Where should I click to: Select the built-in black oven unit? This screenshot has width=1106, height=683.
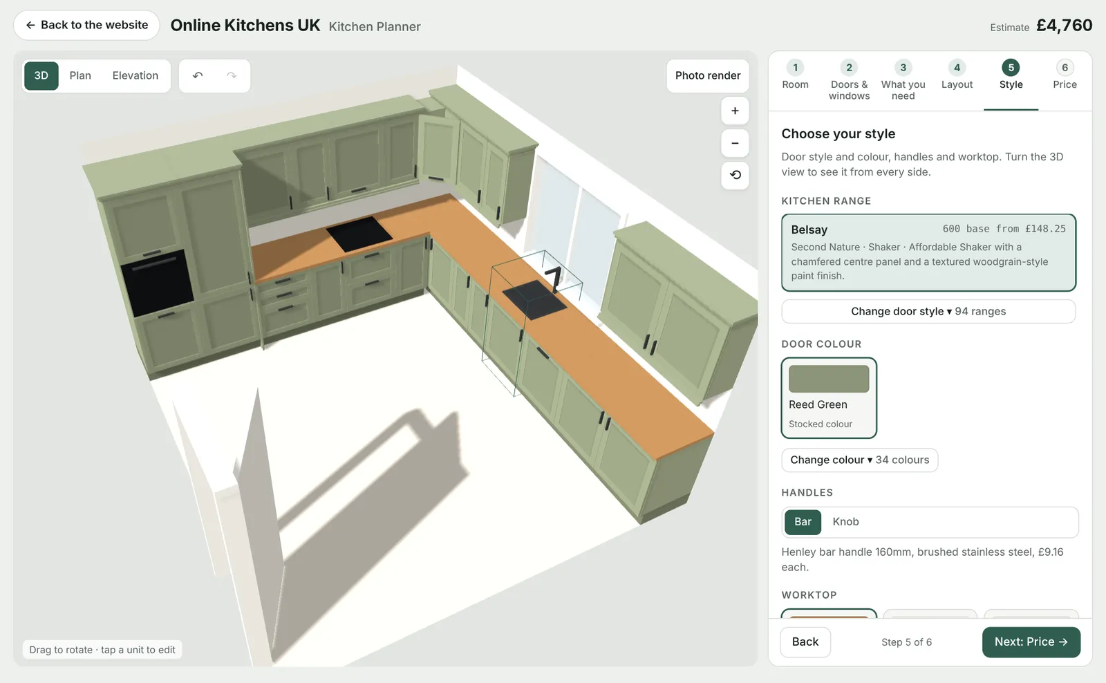pyautogui.click(x=157, y=283)
